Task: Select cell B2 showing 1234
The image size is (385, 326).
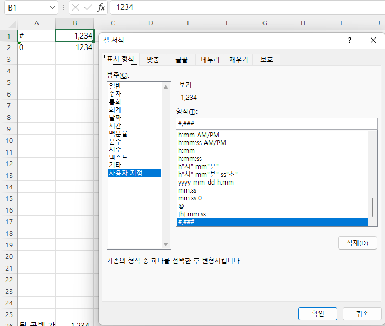Action: coord(75,47)
